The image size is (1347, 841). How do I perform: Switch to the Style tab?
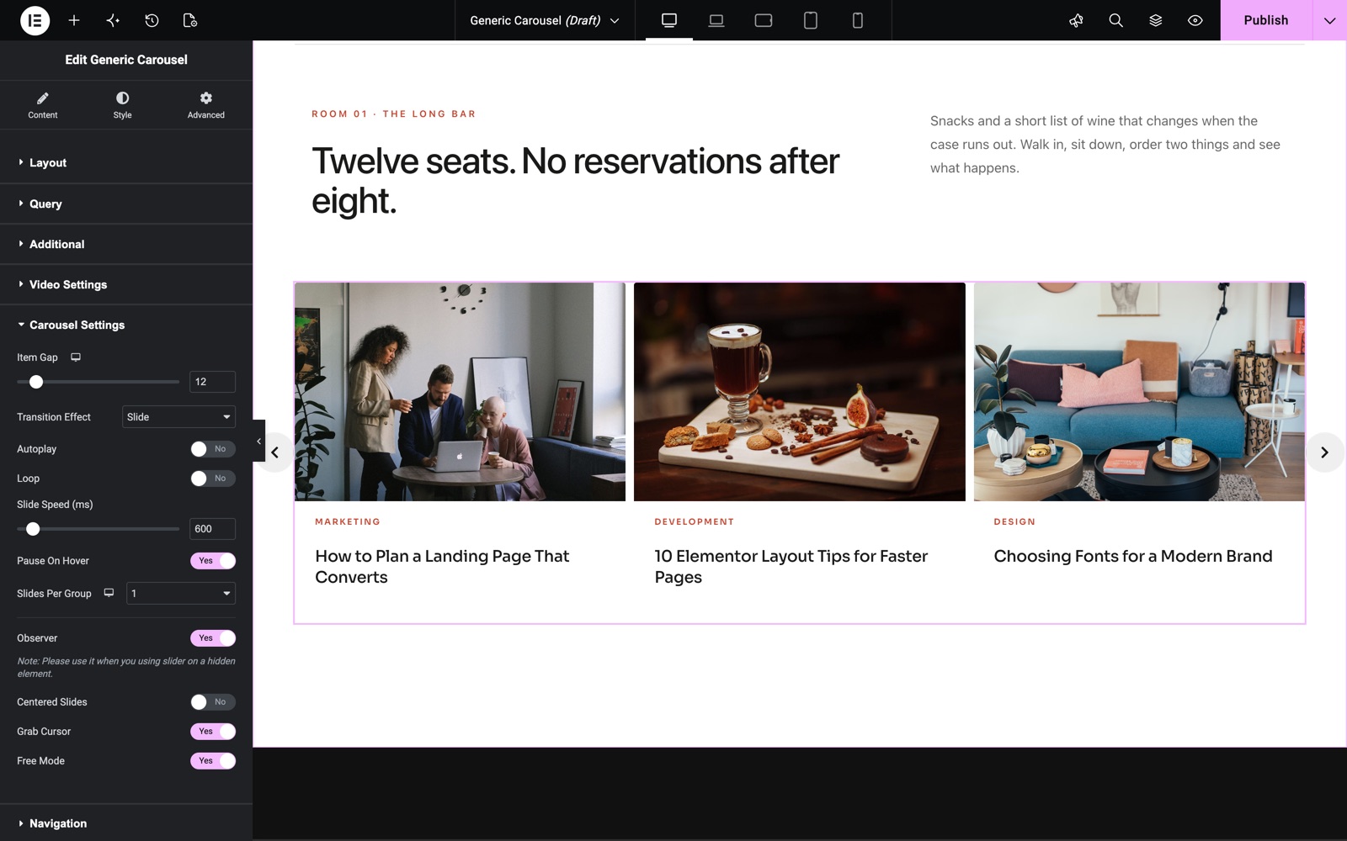[x=122, y=105]
